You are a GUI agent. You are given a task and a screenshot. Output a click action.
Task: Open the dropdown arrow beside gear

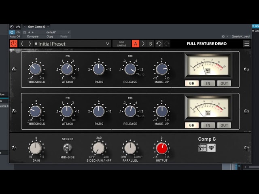[227, 36]
